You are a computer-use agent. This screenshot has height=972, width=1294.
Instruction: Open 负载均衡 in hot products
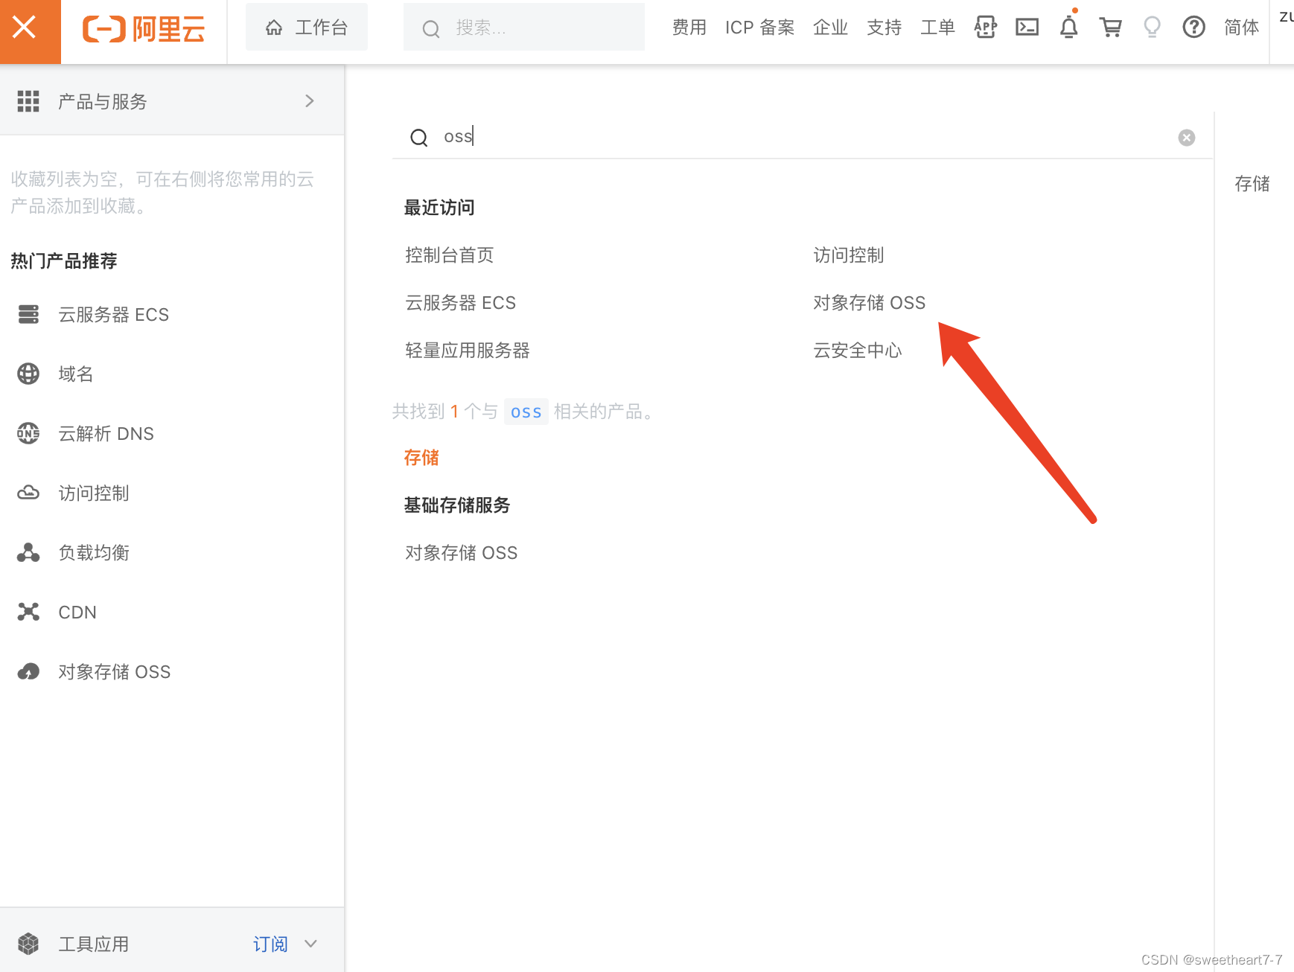tap(94, 553)
